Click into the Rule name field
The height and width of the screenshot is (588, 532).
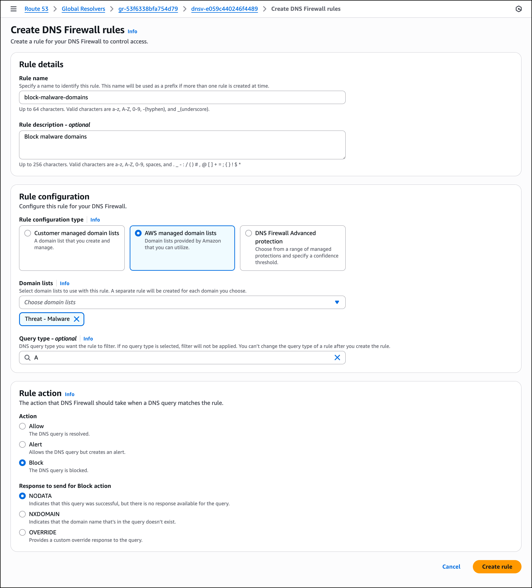pyautogui.click(x=182, y=97)
